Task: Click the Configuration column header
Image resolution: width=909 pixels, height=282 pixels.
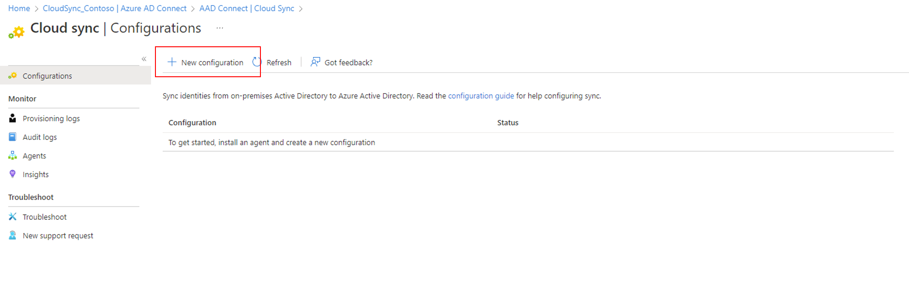Action: tap(192, 123)
